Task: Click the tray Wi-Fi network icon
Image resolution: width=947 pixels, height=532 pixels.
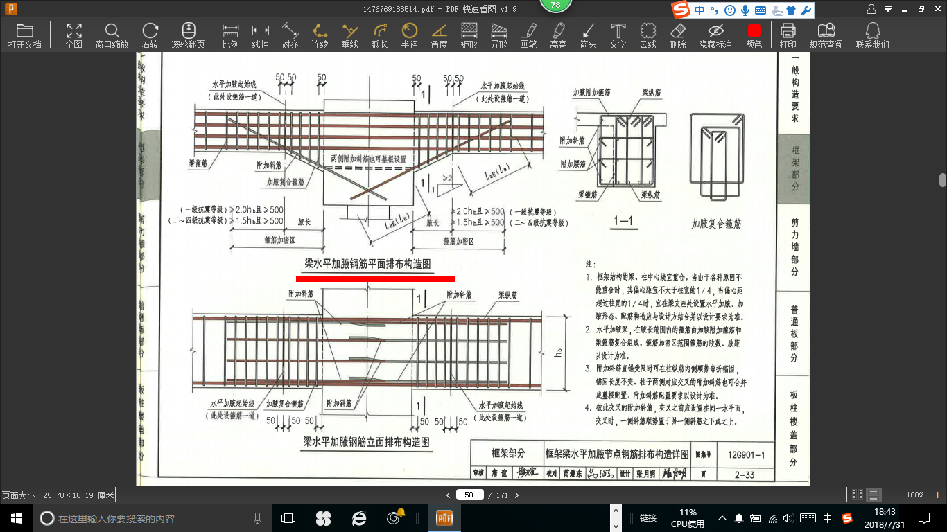Action: pos(774,517)
